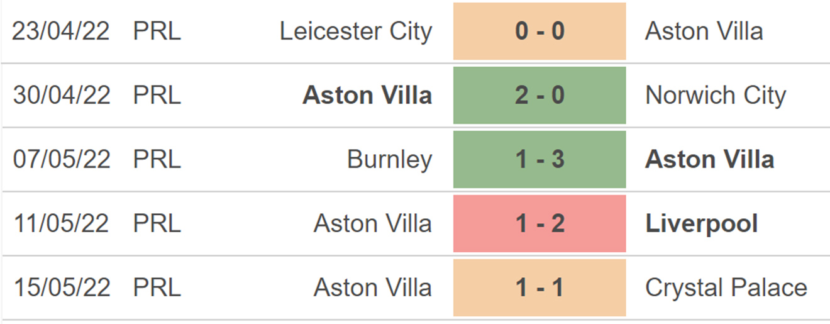Select Burnley team name
Screen dimensions: 830x324
tap(390, 160)
